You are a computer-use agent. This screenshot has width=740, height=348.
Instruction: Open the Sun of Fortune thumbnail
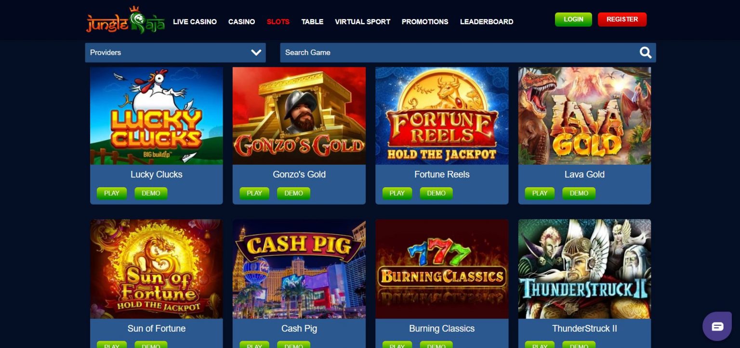pyautogui.click(x=157, y=269)
